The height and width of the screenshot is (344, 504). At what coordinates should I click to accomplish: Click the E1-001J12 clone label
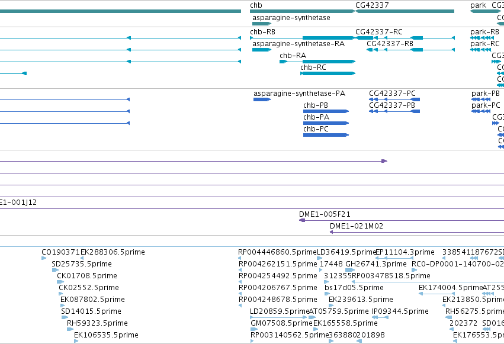(18, 202)
